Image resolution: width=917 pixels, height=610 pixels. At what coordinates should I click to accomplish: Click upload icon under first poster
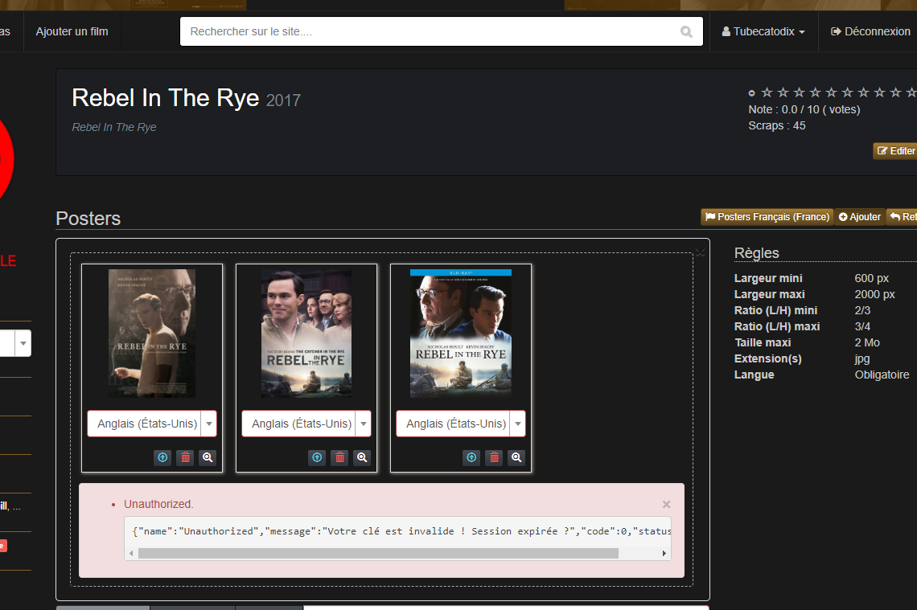click(162, 457)
